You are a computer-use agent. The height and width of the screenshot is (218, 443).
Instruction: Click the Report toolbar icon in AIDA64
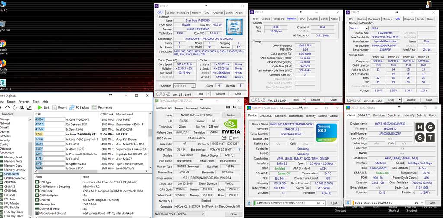[55, 108]
